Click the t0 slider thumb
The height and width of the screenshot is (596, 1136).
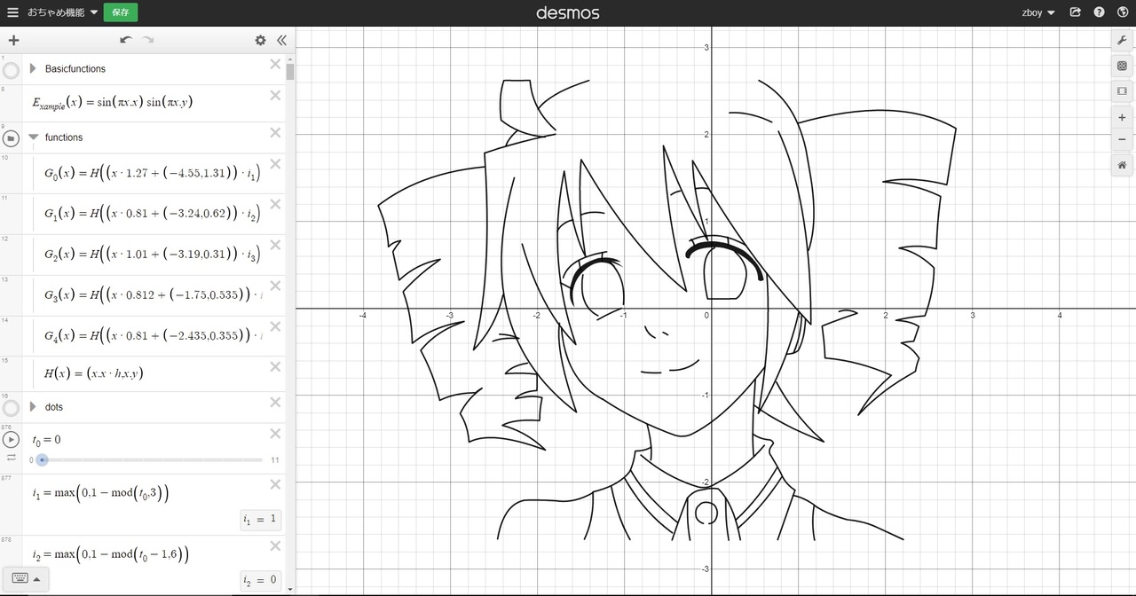[42, 459]
